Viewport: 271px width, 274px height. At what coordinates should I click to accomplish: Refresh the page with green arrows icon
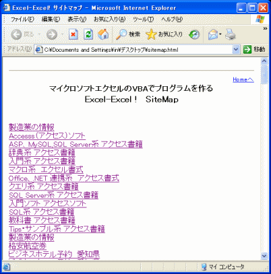[x=88, y=34]
